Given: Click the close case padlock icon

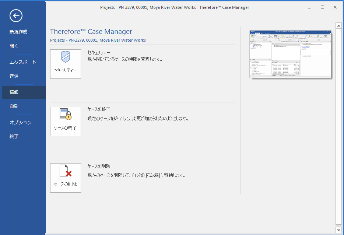Looking at the screenshot, I should pyautogui.click(x=66, y=114).
